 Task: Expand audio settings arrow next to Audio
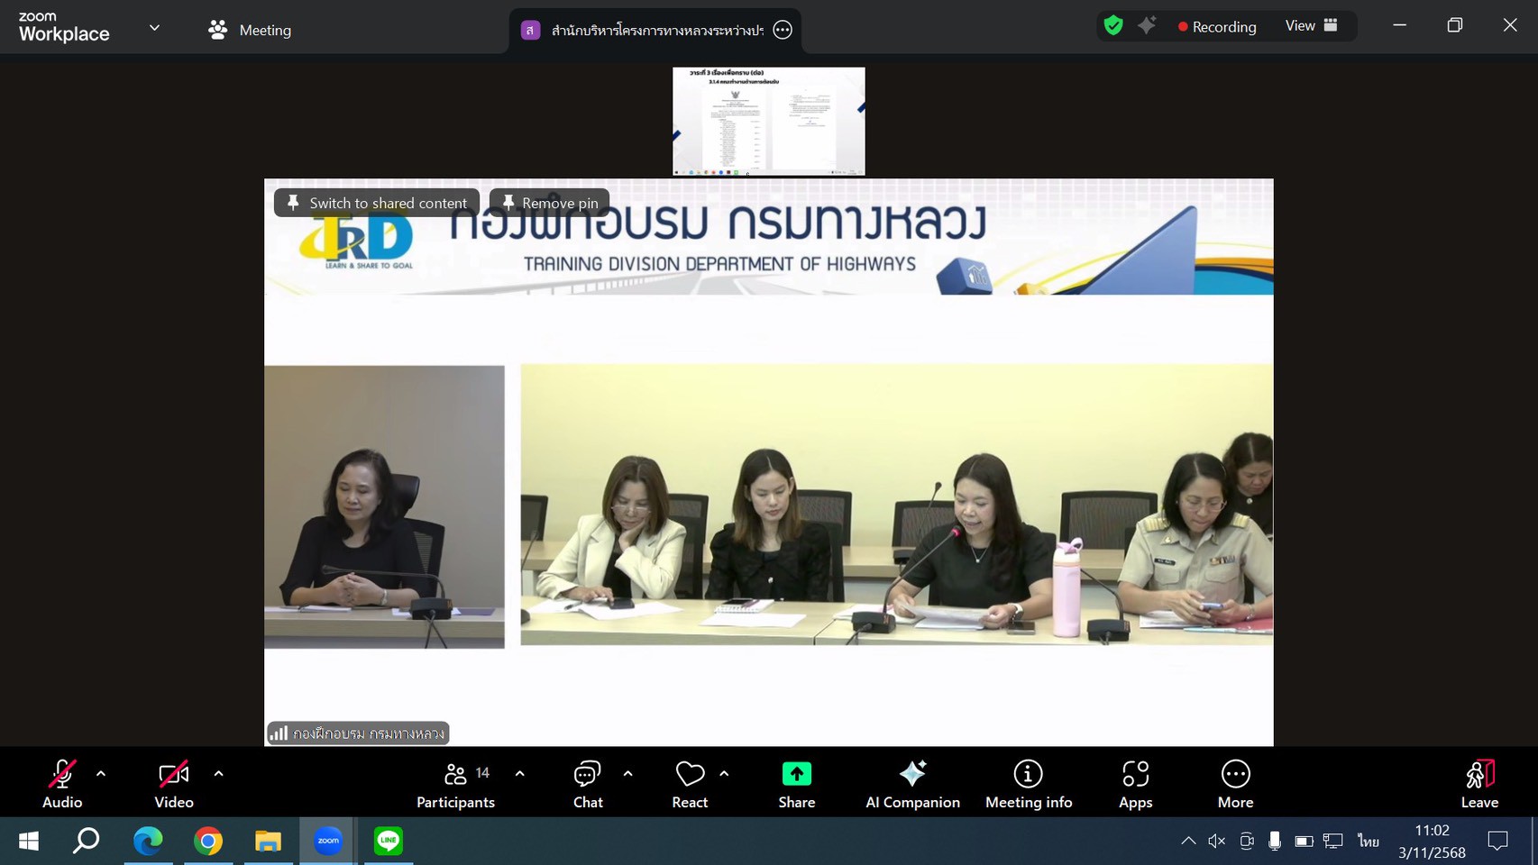point(101,773)
